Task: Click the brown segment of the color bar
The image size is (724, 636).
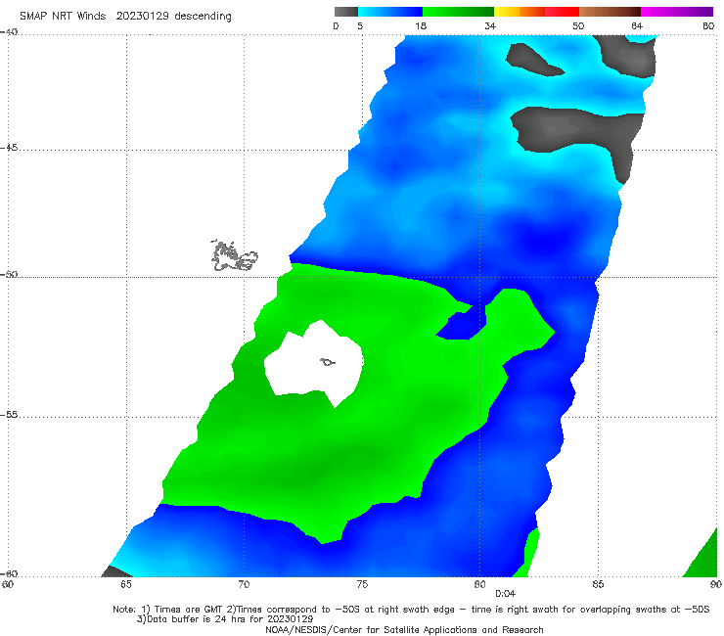Action: click(x=610, y=12)
